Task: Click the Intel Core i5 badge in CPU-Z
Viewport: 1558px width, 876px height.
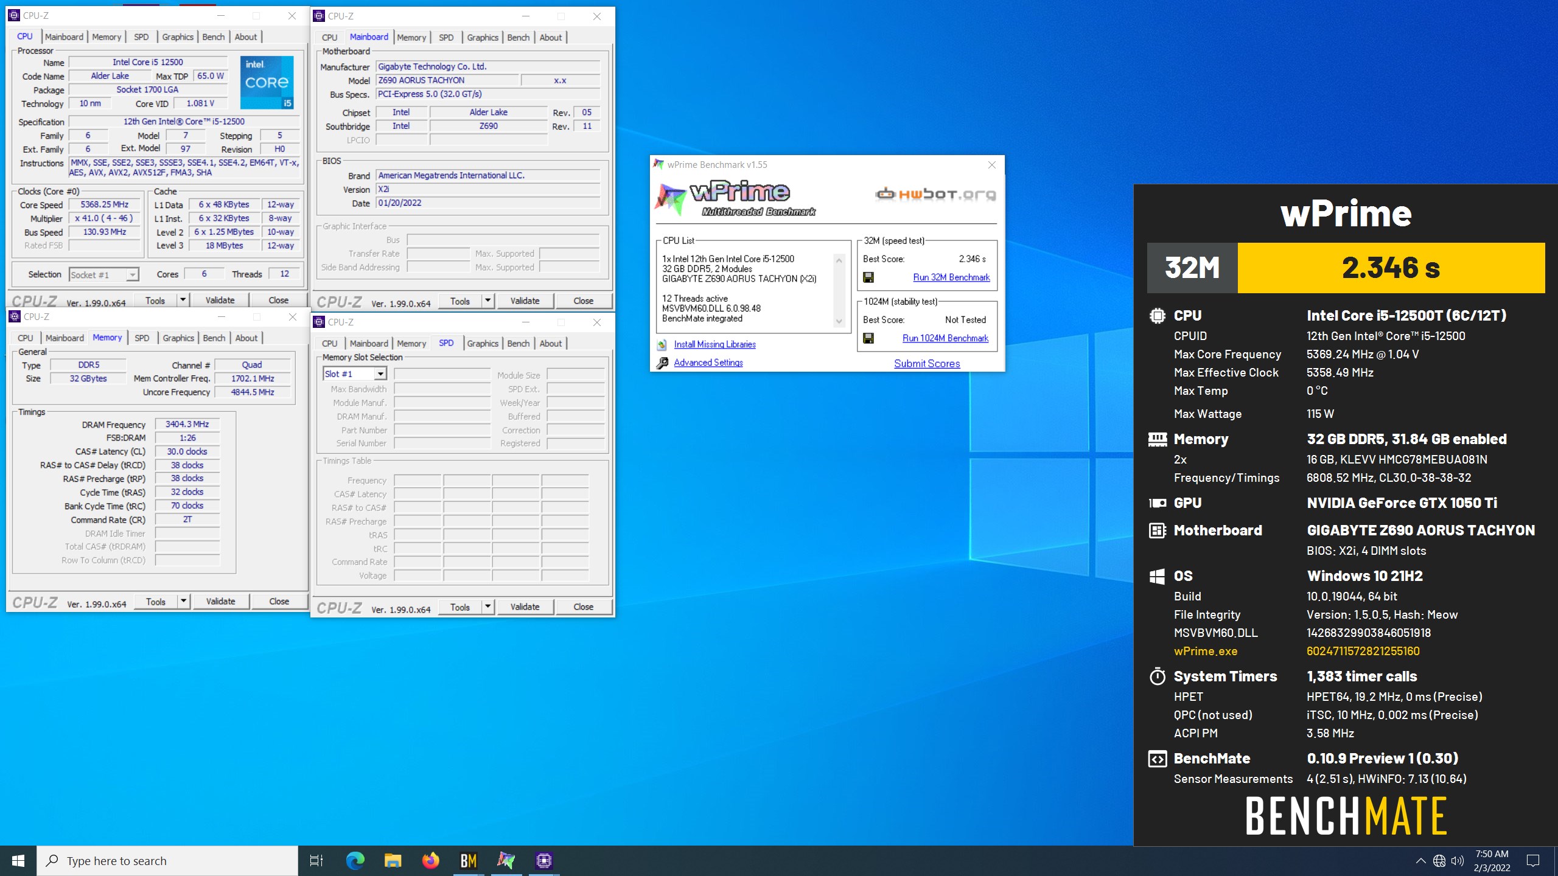Action: [267, 82]
